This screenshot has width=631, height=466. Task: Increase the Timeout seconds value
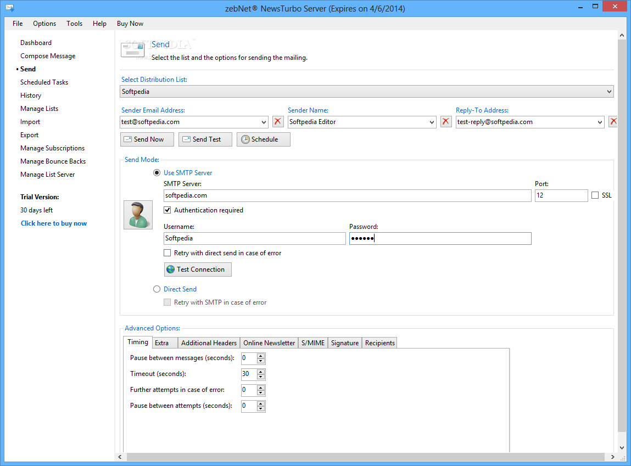pyautogui.click(x=261, y=372)
